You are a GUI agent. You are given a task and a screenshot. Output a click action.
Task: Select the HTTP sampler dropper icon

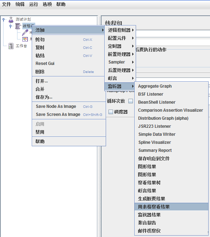(25, 32)
